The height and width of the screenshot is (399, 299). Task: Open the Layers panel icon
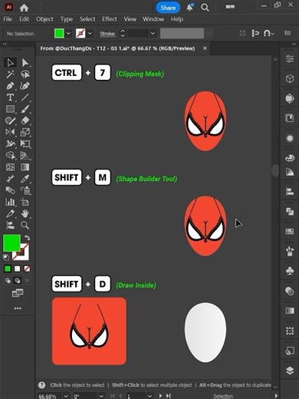[x=290, y=371]
